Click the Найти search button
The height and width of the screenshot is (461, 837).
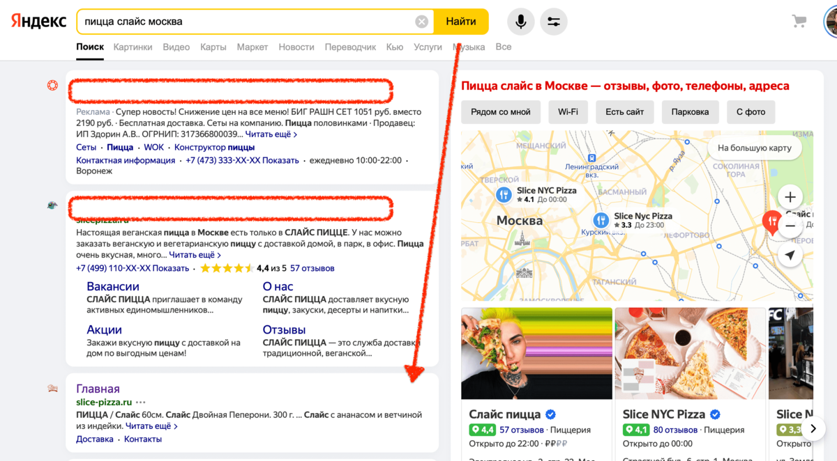[461, 22]
